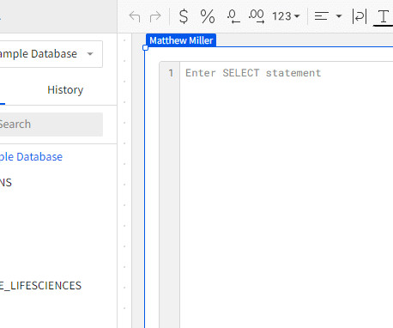Click the horizontal align icon
The width and height of the screenshot is (393, 328).
(321, 16)
